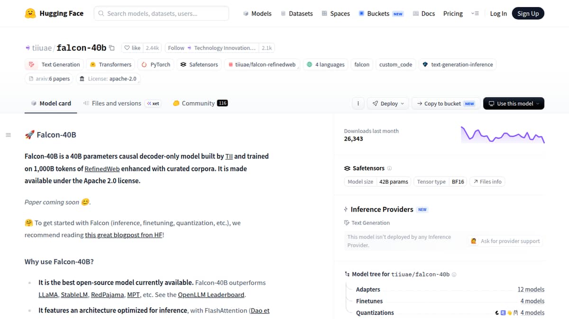Image resolution: width=569 pixels, height=319 pixels.
Task: Open the 2.44k likes count
Action: pos(153,48)
